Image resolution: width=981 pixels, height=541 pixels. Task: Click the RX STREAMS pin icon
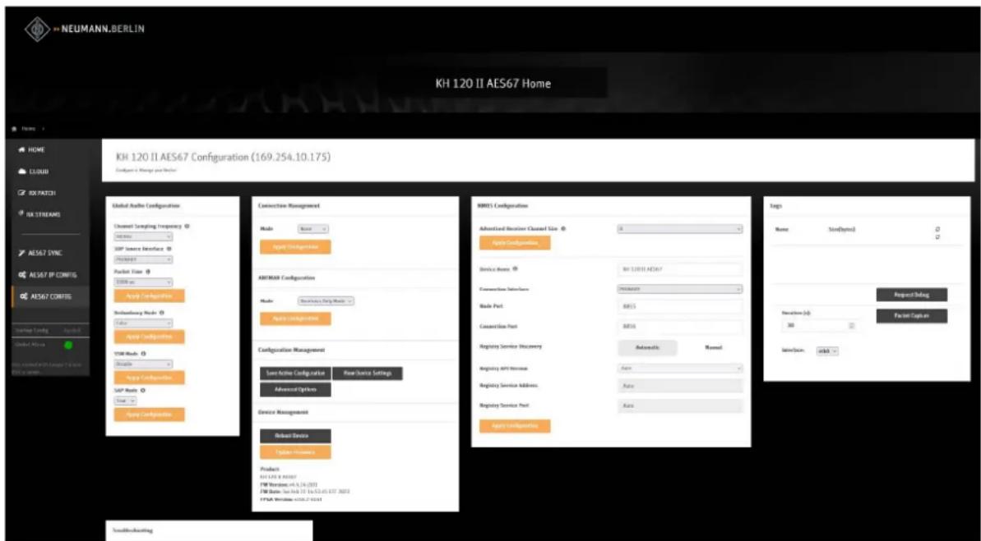pos(21,214)
